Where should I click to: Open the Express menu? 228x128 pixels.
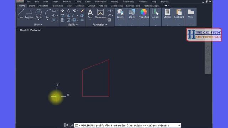165,2
